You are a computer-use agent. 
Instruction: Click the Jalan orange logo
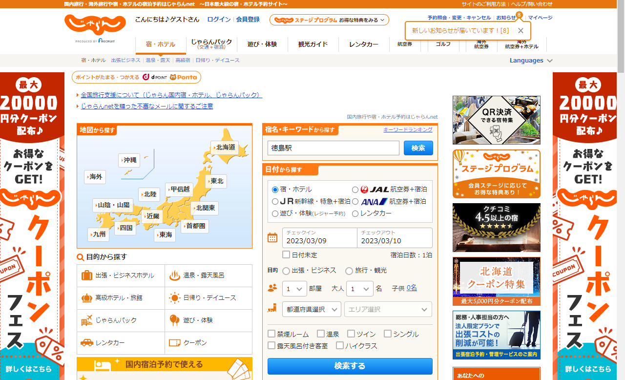pyautogui.click(x=95, y=25)
